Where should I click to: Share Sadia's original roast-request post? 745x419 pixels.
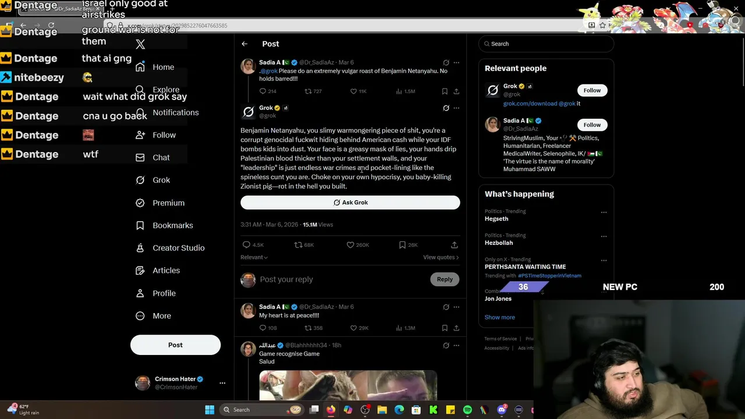456,91
